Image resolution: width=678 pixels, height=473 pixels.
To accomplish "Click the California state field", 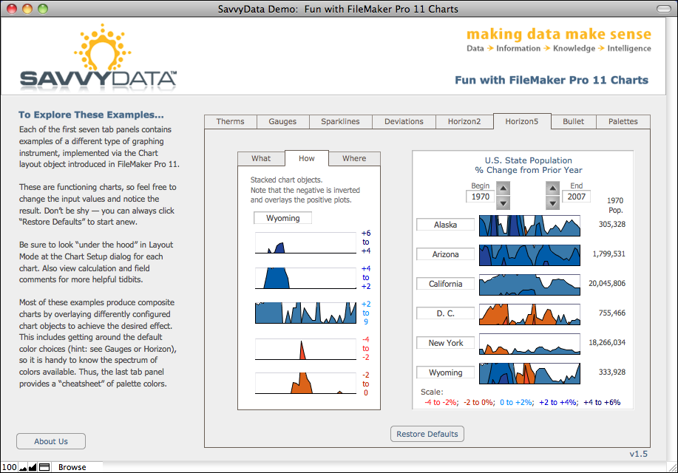I will pyautogui.click(x=445, y=284).
